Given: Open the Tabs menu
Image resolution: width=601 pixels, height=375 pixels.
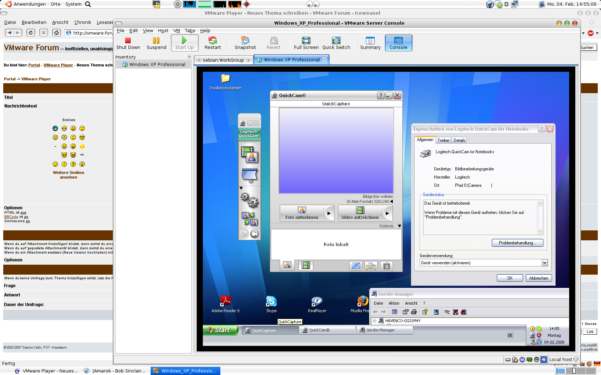Looking at the screenshot, I should 190,31.
